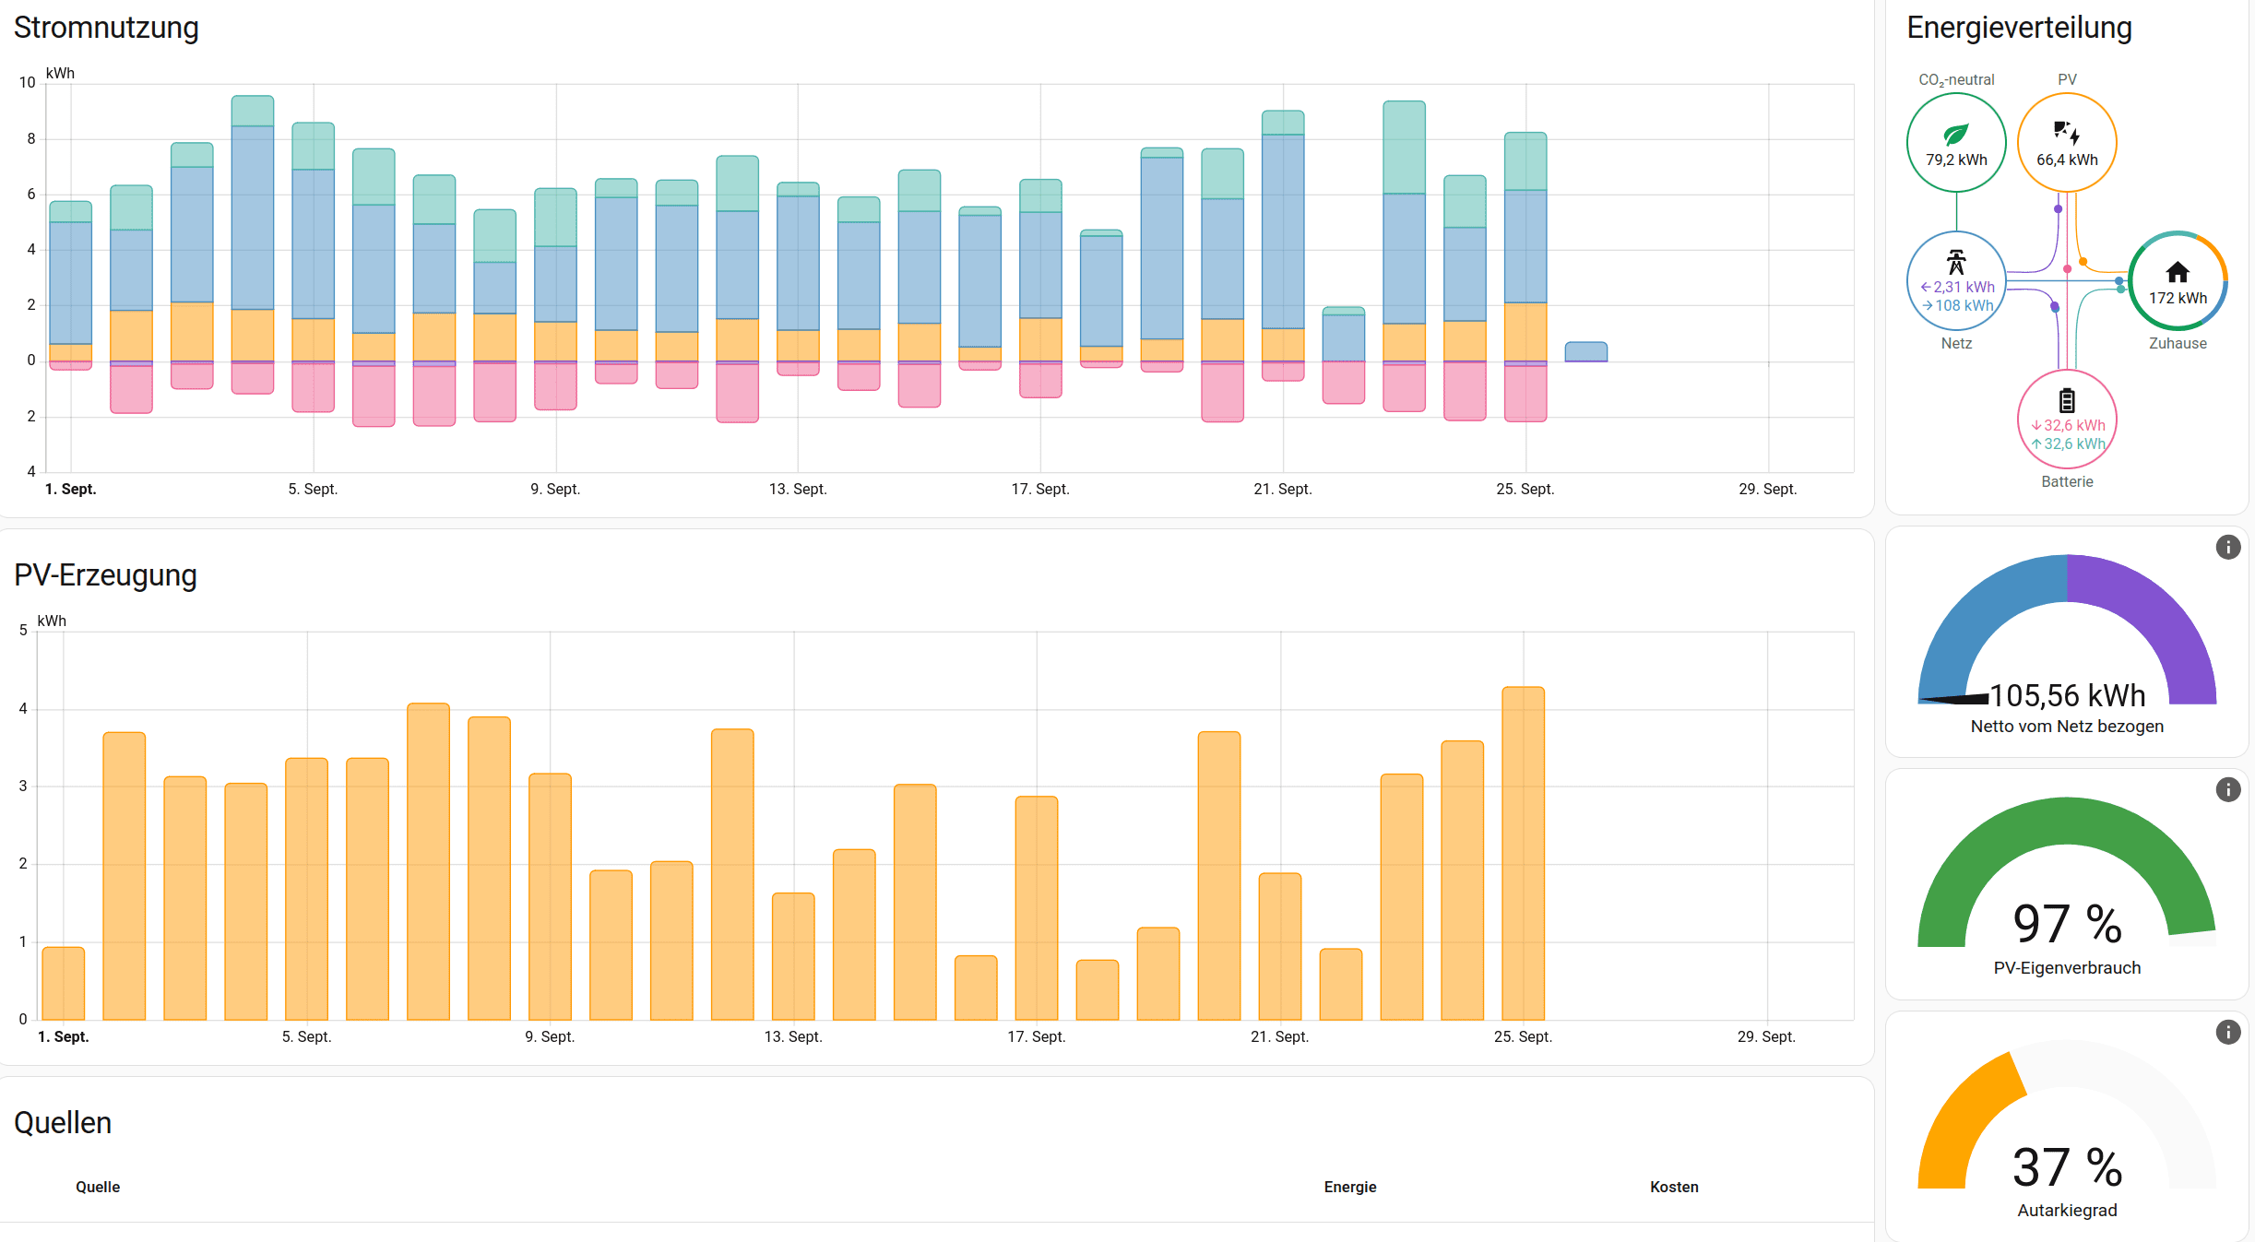The height and width of the screenshot is (1242, 2255).
Task: Click the first PV-Erzeugung bar for 1. Sept.
Action: pos(64,983)
